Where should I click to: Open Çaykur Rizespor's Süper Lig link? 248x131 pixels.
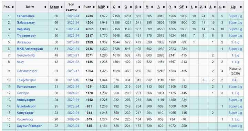(235, 126)
